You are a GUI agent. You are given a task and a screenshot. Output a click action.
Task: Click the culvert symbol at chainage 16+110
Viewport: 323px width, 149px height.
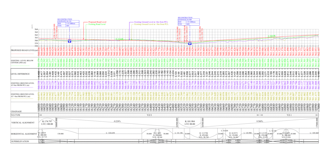[x=70, y=41]
